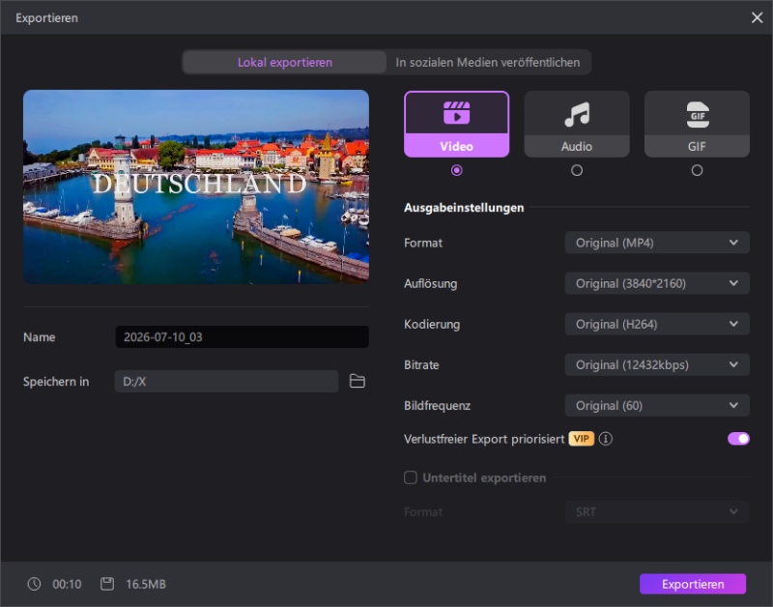
Task: Toggle Verlustfreier Export priorisiert switch
Action: 738,439
